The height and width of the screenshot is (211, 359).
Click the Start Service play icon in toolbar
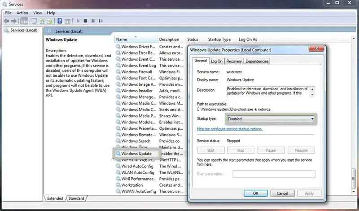coord(78,21)
